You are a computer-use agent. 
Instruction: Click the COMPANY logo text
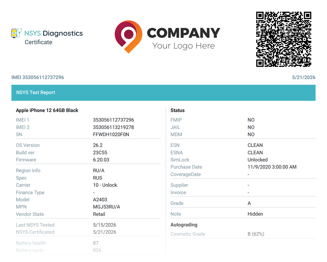coord(183,33)
